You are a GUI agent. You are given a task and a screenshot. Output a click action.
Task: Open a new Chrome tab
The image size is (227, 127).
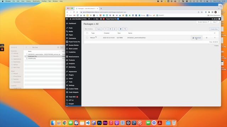pyautogui.click(x=101, y=8)
